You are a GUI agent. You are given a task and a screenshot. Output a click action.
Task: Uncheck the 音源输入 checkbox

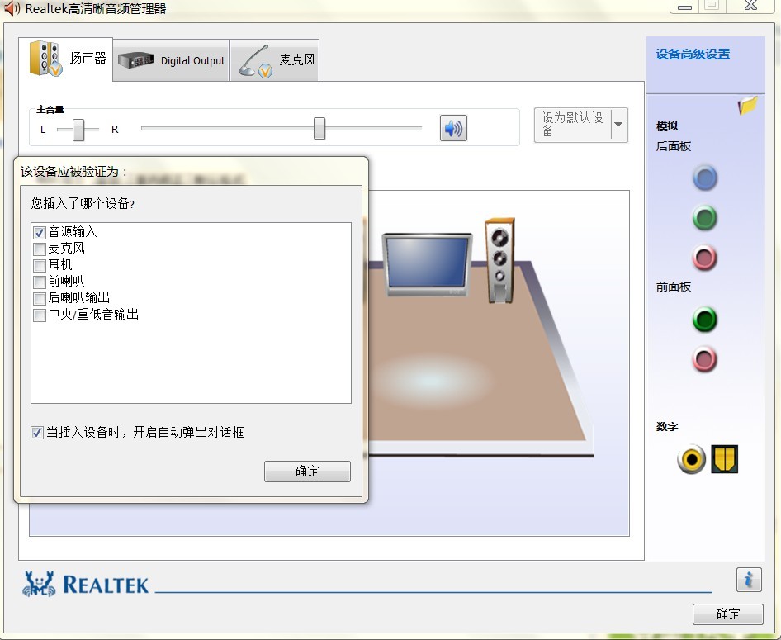tap(40, 232)
